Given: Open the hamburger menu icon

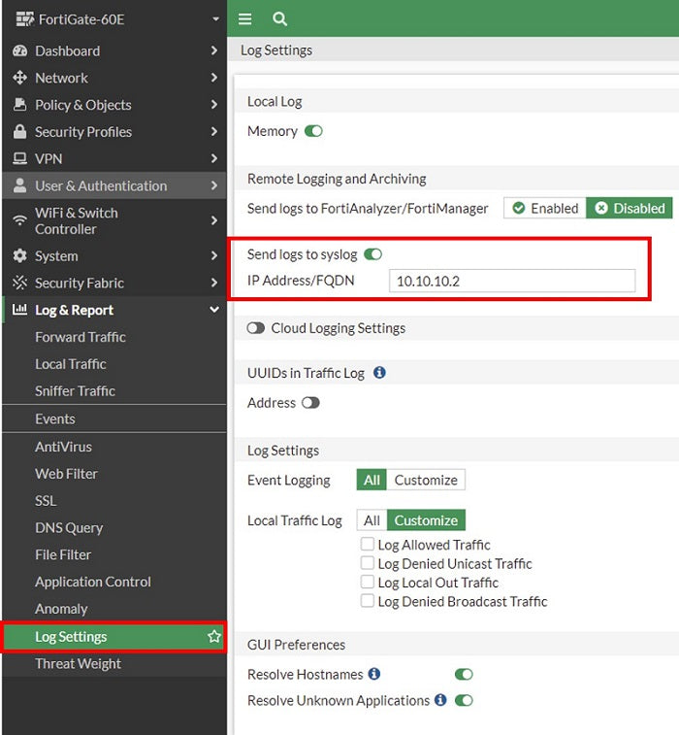Looking at the screenshot, I should click(x=244, y=18).
